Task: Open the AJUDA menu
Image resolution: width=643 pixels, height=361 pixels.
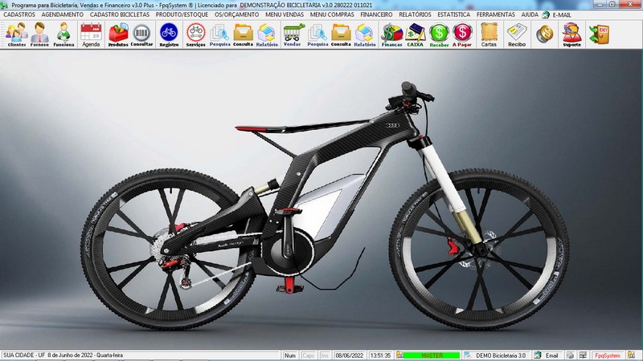Action: pos(530,14)
